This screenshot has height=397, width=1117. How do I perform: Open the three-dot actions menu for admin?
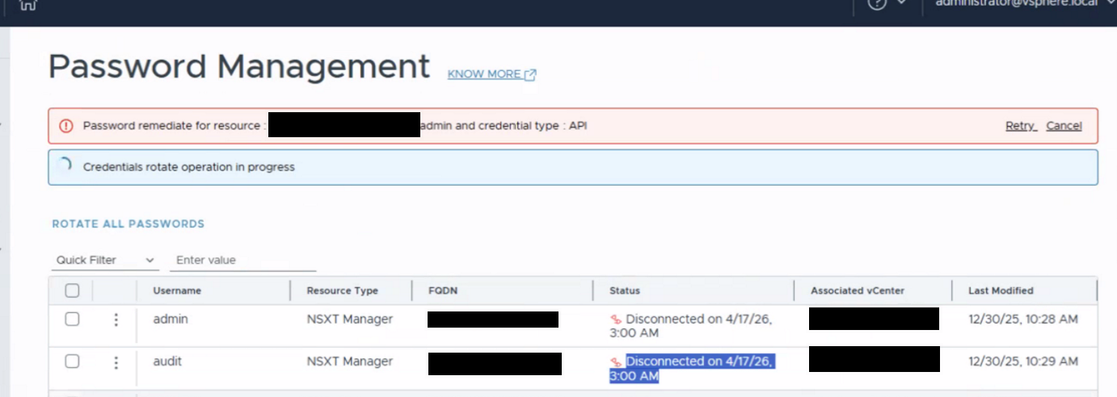(x=116, y=320)
